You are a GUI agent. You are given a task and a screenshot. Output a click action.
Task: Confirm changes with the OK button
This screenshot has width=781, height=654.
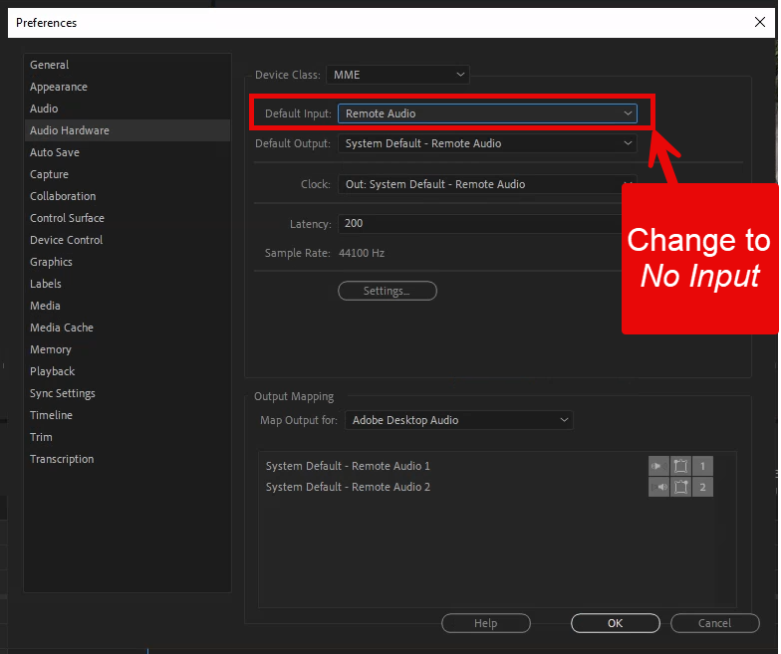pos(615,623)
